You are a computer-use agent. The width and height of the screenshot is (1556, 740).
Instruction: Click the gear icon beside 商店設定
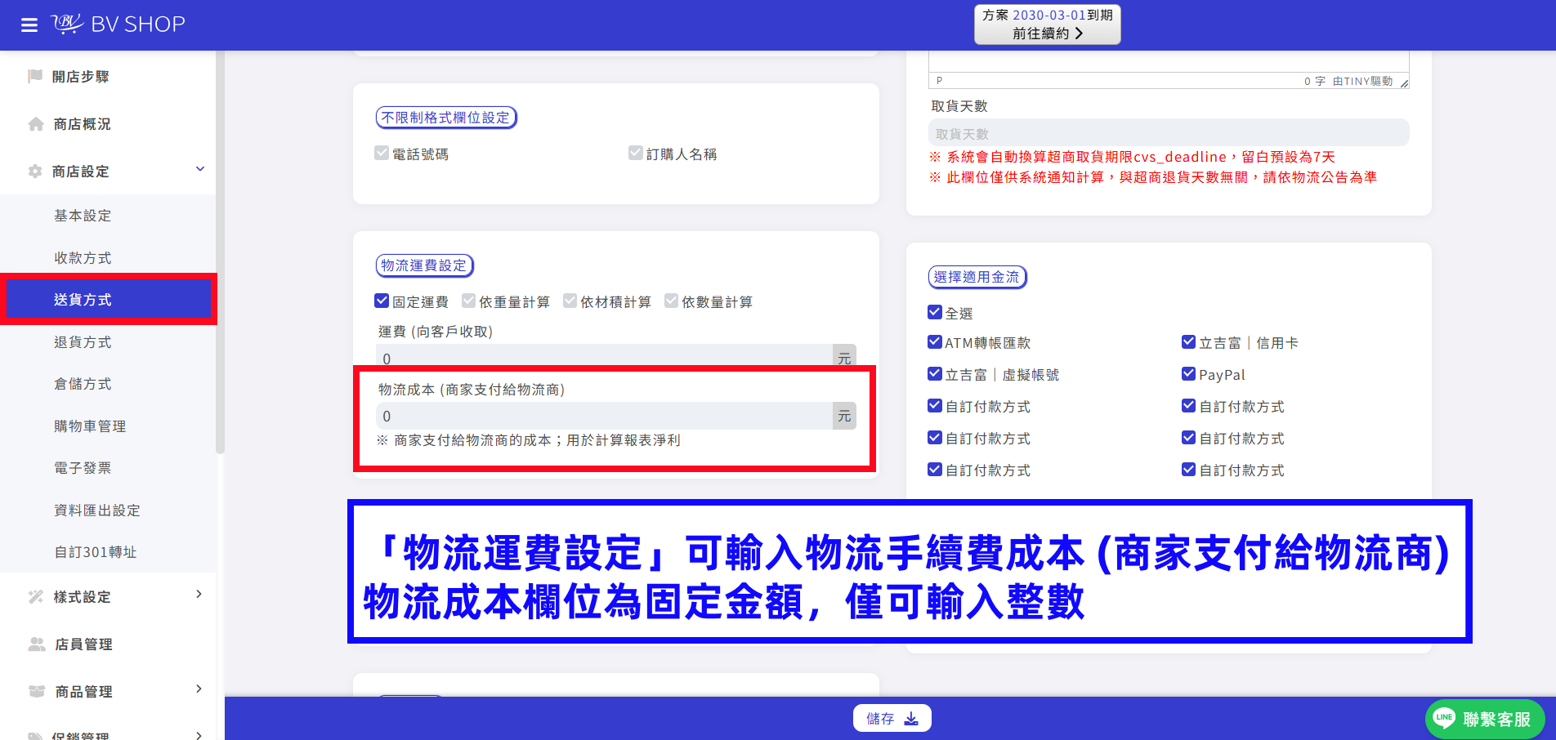(35, 172)
